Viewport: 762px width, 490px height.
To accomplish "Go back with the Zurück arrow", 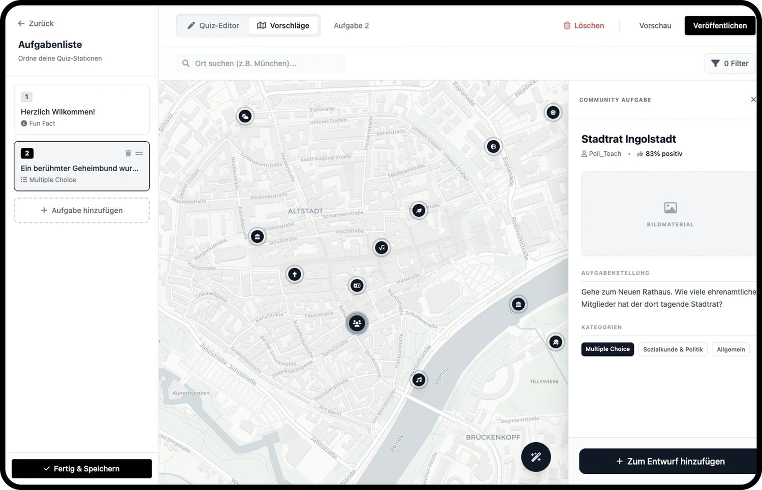I will coord(36,23).
